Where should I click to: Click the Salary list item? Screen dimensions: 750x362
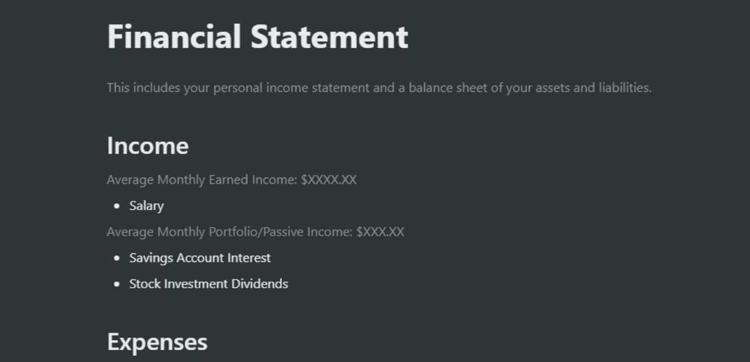click(146, 206)
